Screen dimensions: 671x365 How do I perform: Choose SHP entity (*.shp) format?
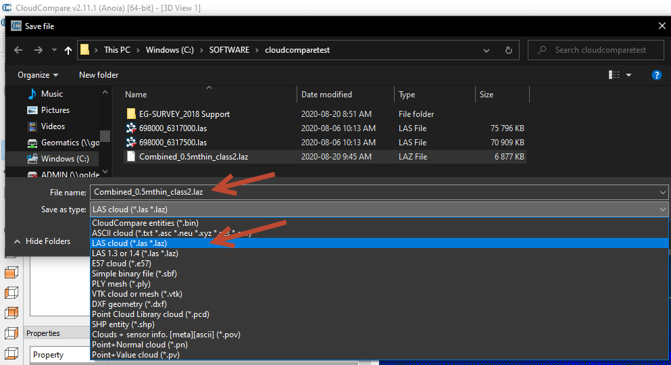click(380, 324)
